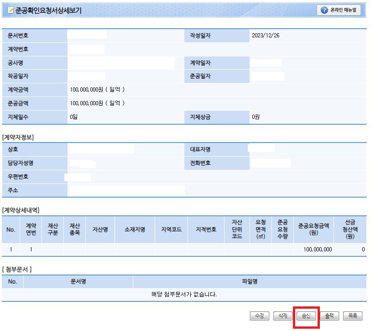This screenshot has height=331, width=386.
Task: Send the document with the 송신 button
Action: [306, 316]
